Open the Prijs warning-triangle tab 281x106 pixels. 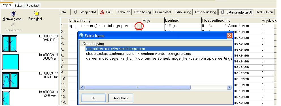(106, 12)
